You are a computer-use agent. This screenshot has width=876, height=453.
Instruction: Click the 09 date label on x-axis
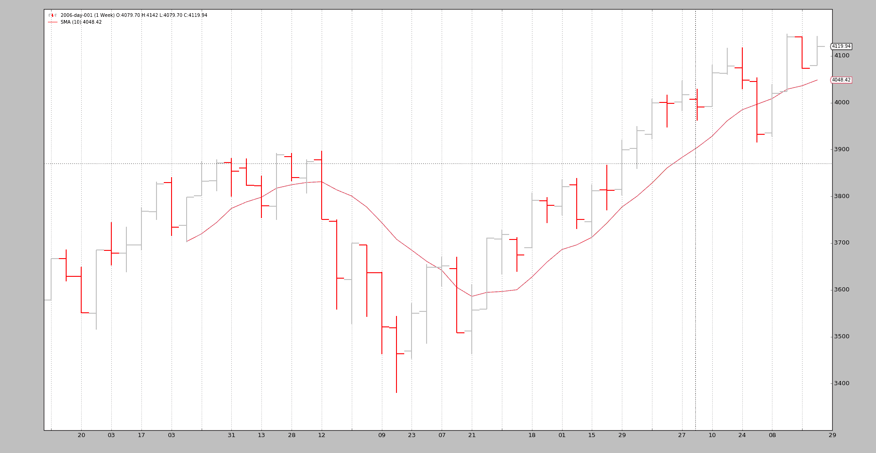382,435
